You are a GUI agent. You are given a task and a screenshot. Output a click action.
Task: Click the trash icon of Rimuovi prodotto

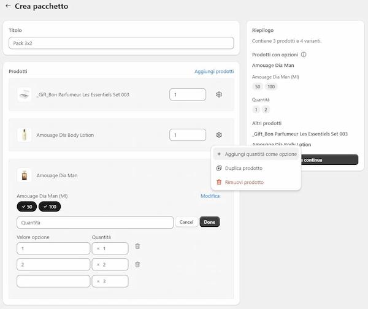pos(219,182)
